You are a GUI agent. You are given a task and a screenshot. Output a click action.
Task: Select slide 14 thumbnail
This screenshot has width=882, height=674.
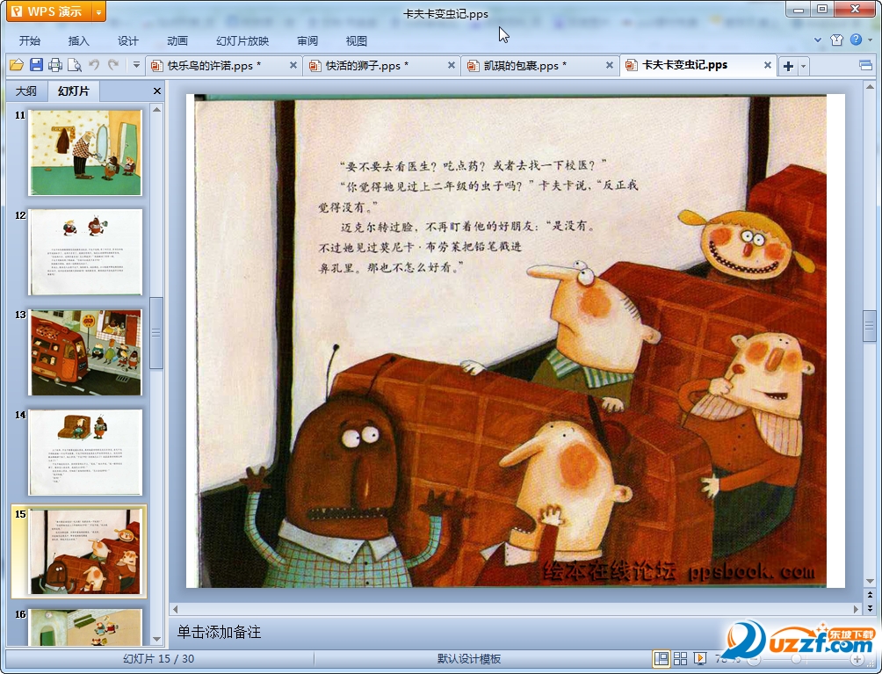(x=85, y=453)
